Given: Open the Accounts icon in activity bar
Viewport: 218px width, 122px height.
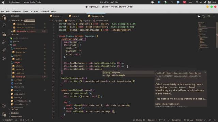Looking at the screenshot, I should 4,106.
